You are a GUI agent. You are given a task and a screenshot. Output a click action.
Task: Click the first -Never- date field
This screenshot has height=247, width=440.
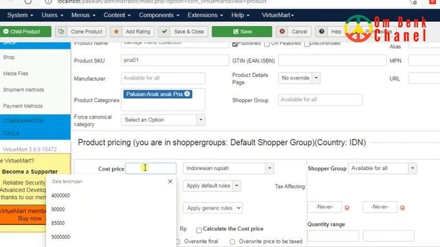pyautogui.click(x=324, y=207)
